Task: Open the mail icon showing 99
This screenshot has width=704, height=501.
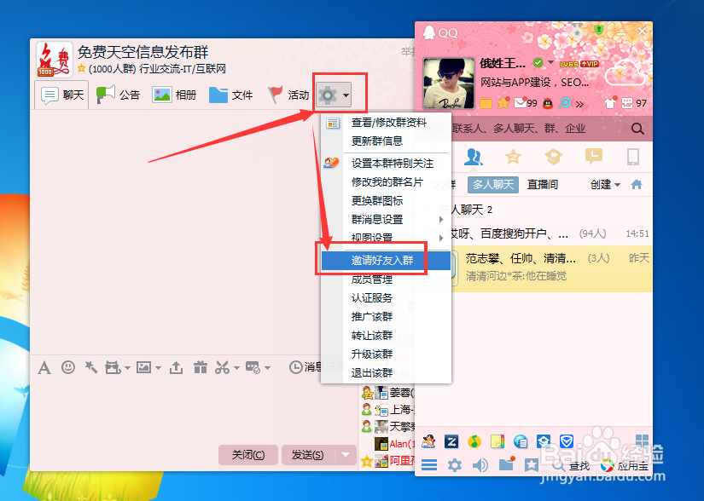Action: pos(526,103)
